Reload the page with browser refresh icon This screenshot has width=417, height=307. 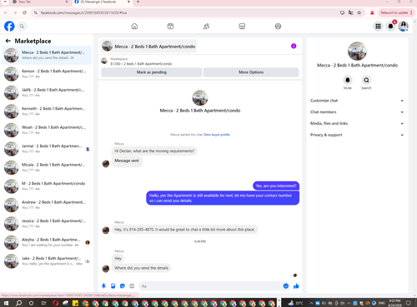(24, 12)
